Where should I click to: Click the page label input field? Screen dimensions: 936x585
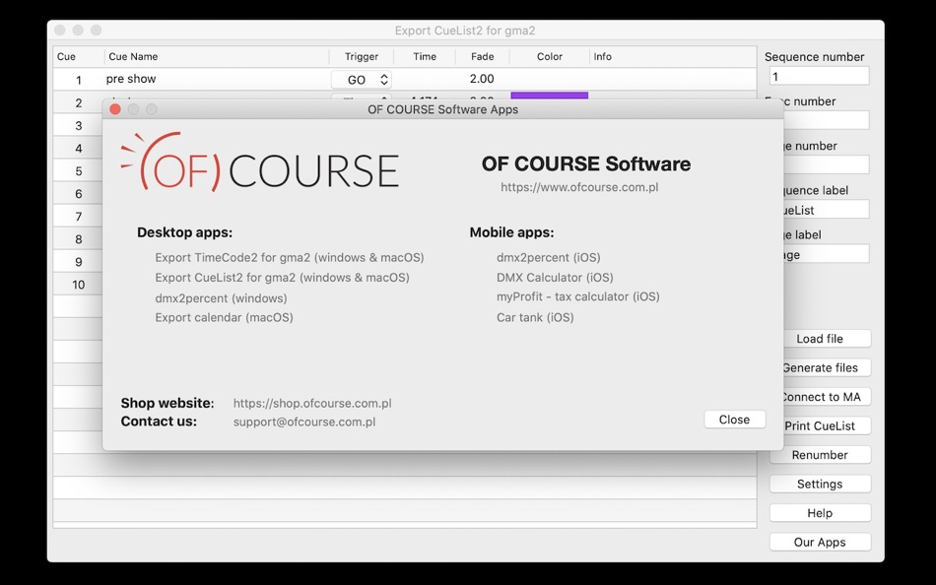(827, 254)
